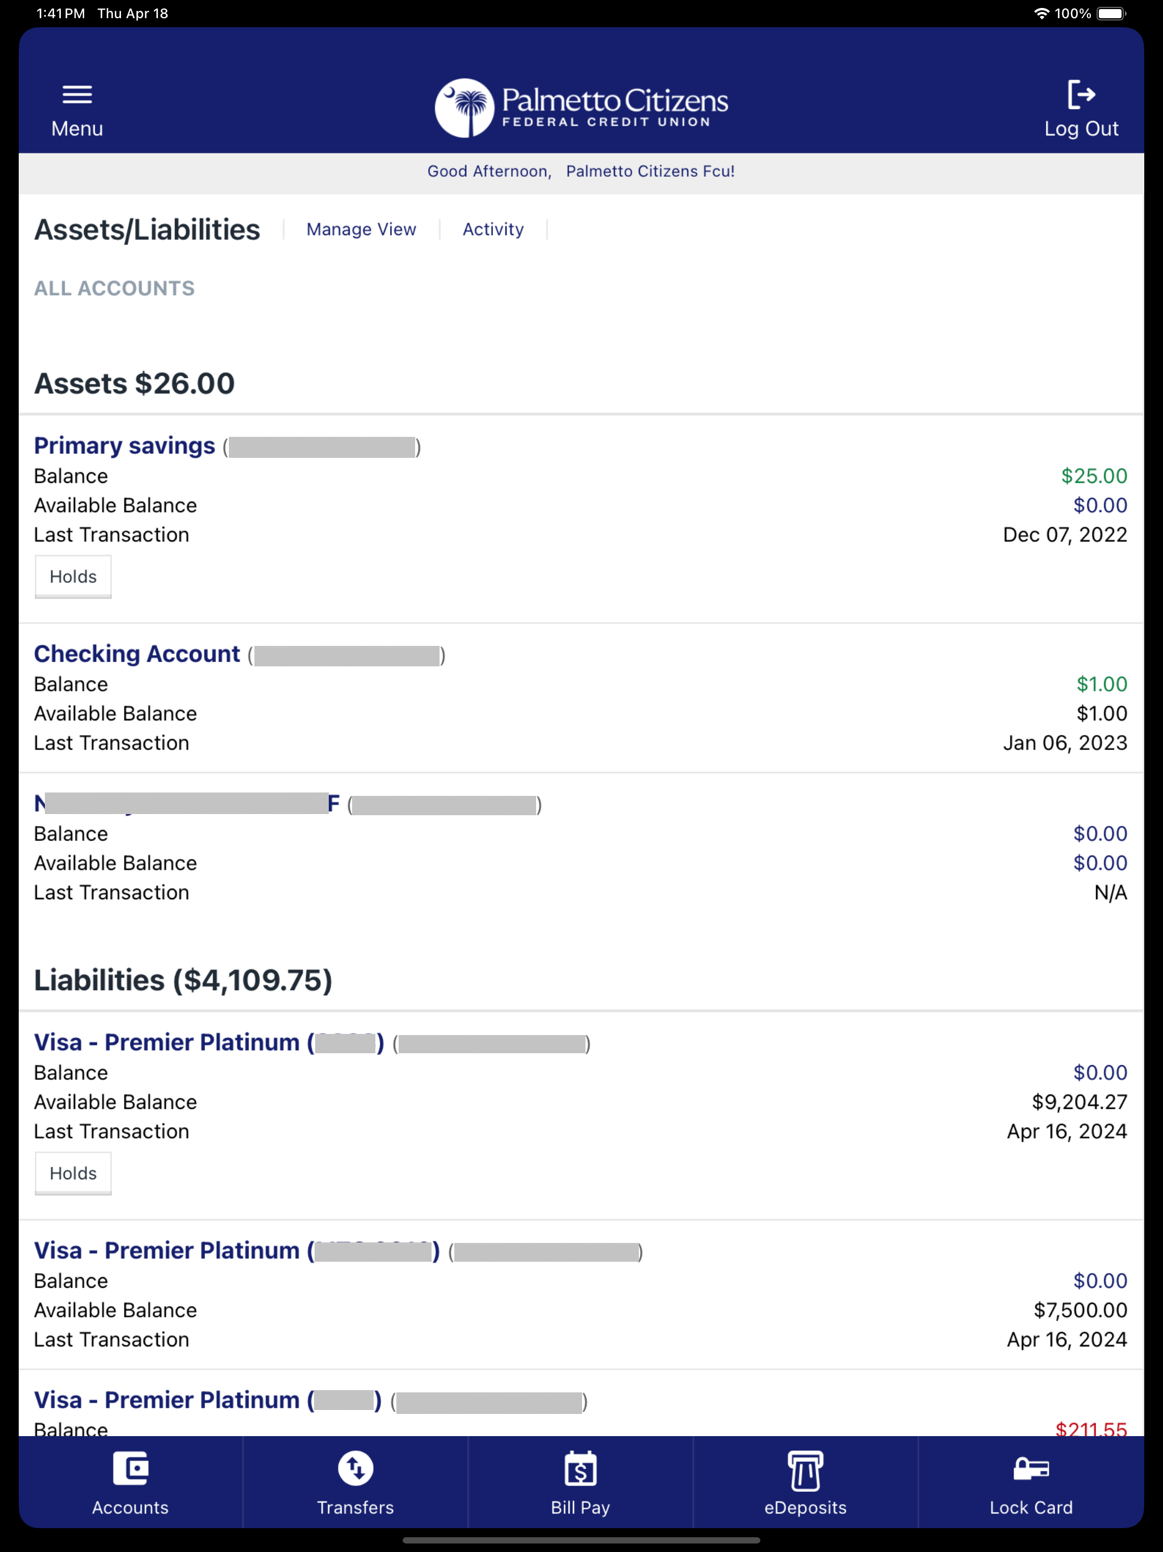Check the battery status icon
Image resolution: width=1163 pixels, height=1552 pixels.
coord(1112,13)
